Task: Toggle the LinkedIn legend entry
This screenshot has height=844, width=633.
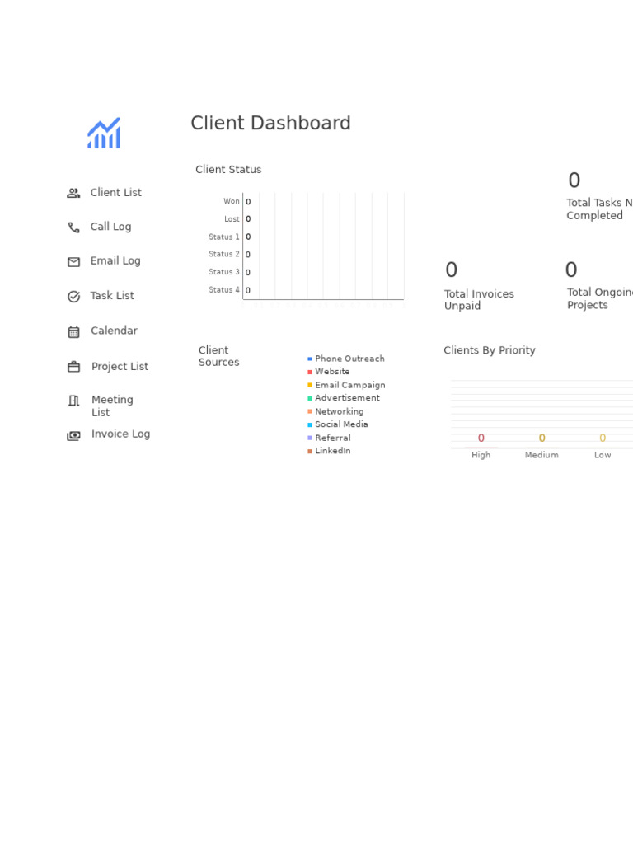Action: tap(329, 451)
